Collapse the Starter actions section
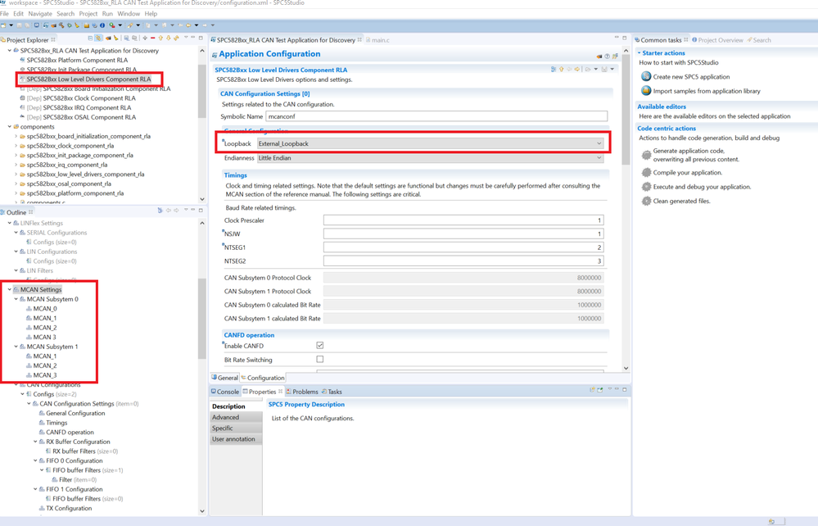Image resolution: width=818 pixels, height=526 pixels. click(x=639, y=52)
